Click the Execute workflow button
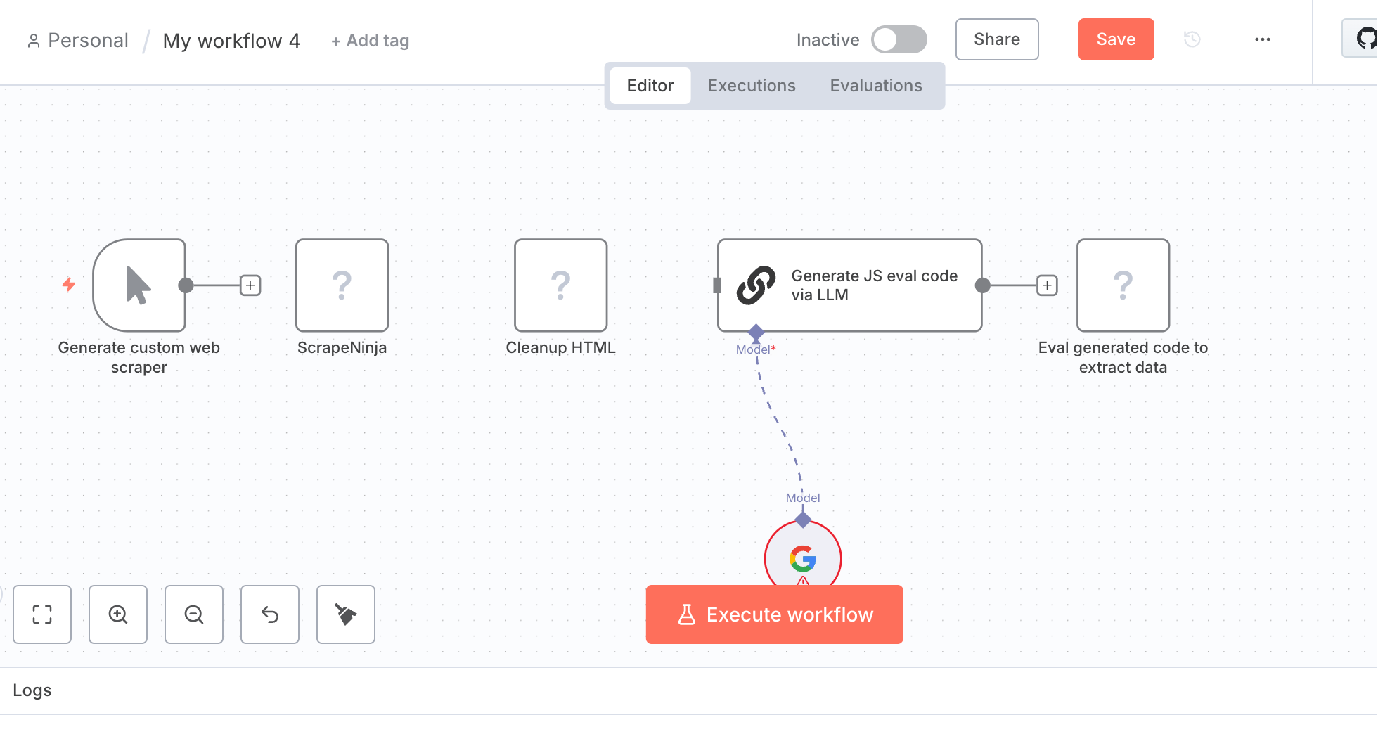 [x=775, y=614]
